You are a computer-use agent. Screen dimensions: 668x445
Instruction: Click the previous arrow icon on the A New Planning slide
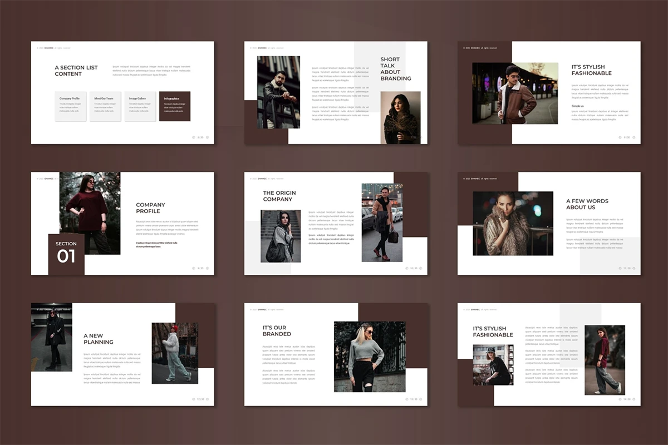pyautogui.click(x=193, y=399)
